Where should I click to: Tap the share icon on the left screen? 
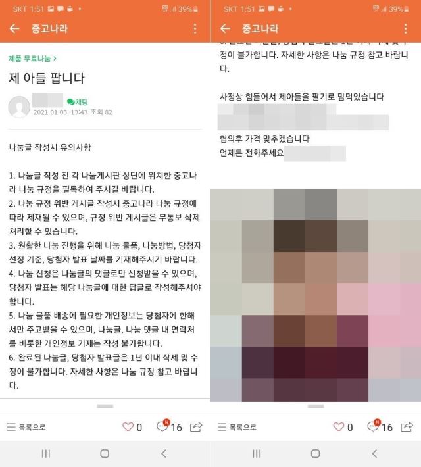pos(196,427)
